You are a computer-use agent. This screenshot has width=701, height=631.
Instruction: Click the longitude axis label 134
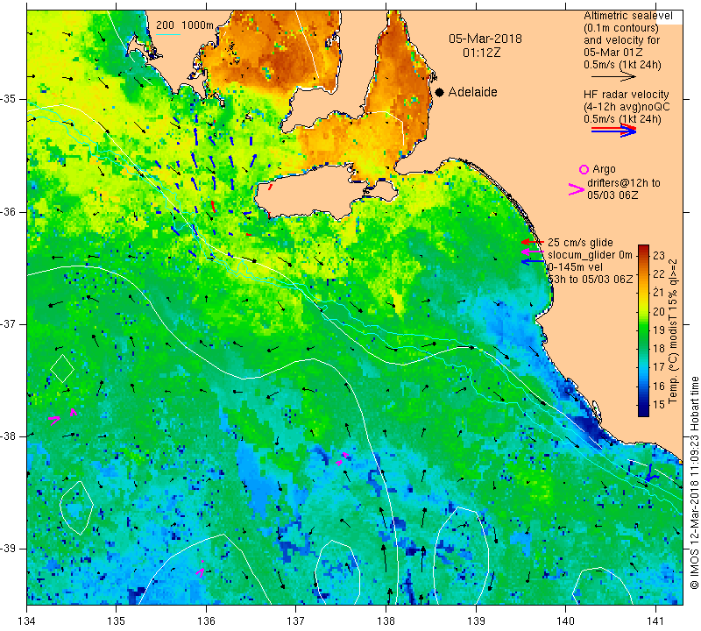tap(27, 620)
